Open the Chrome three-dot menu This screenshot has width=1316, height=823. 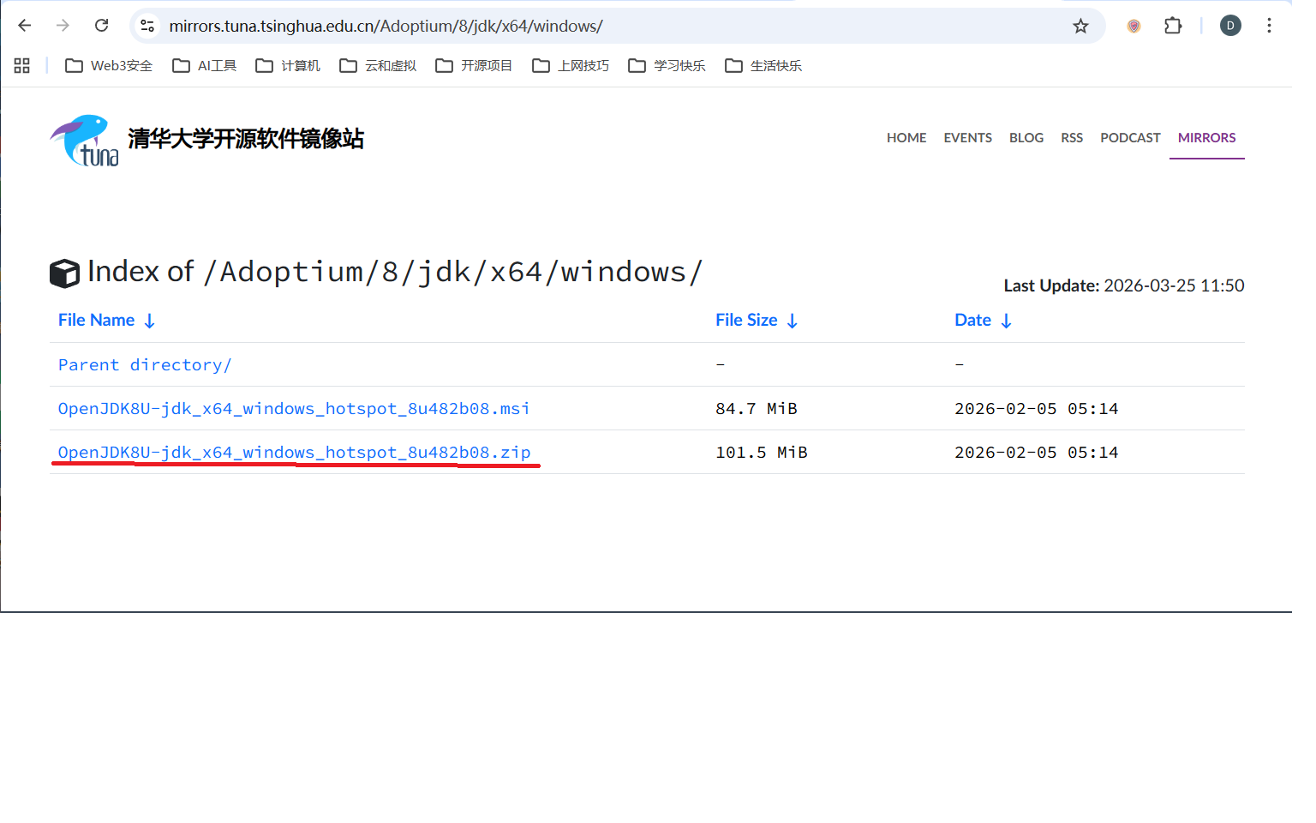(1269, 26)
